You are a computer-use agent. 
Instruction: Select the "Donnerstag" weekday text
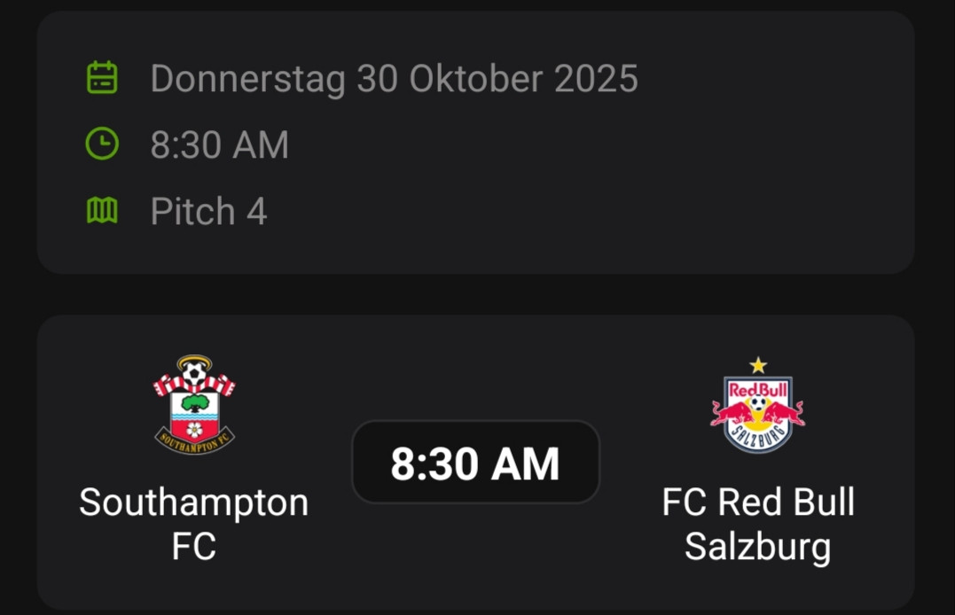click(x=248, y=79)
